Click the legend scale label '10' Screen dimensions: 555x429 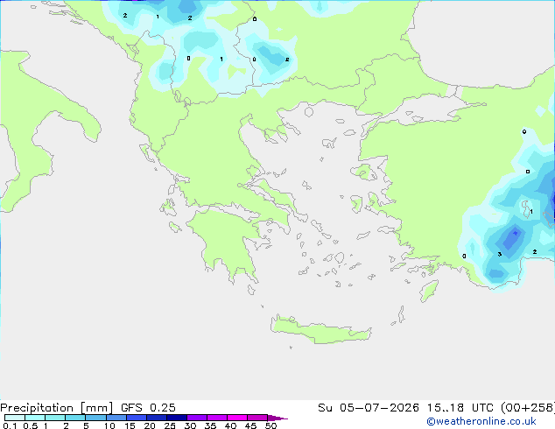point(109,425)
